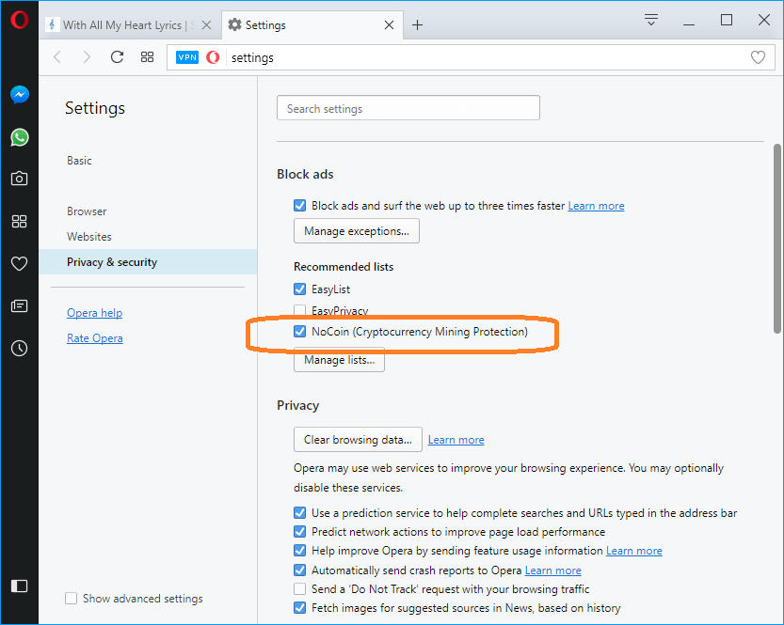
Task: Open Learn more link for crash reports
Action: tap(553, 570)
